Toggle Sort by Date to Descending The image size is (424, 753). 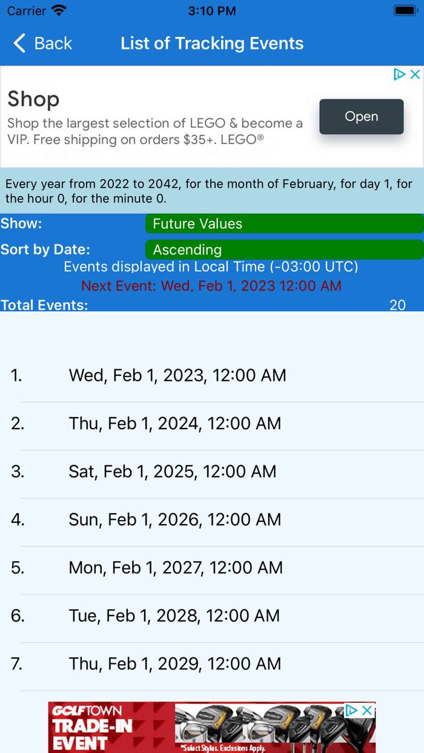[284, 249]
